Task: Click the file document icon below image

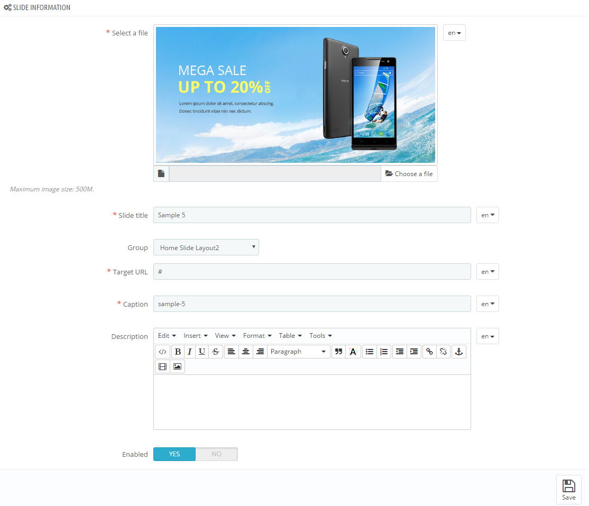Action: [x=161, y=173]
